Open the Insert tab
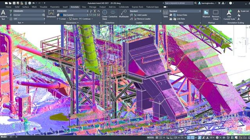250x140 pixels. [65, 7]
